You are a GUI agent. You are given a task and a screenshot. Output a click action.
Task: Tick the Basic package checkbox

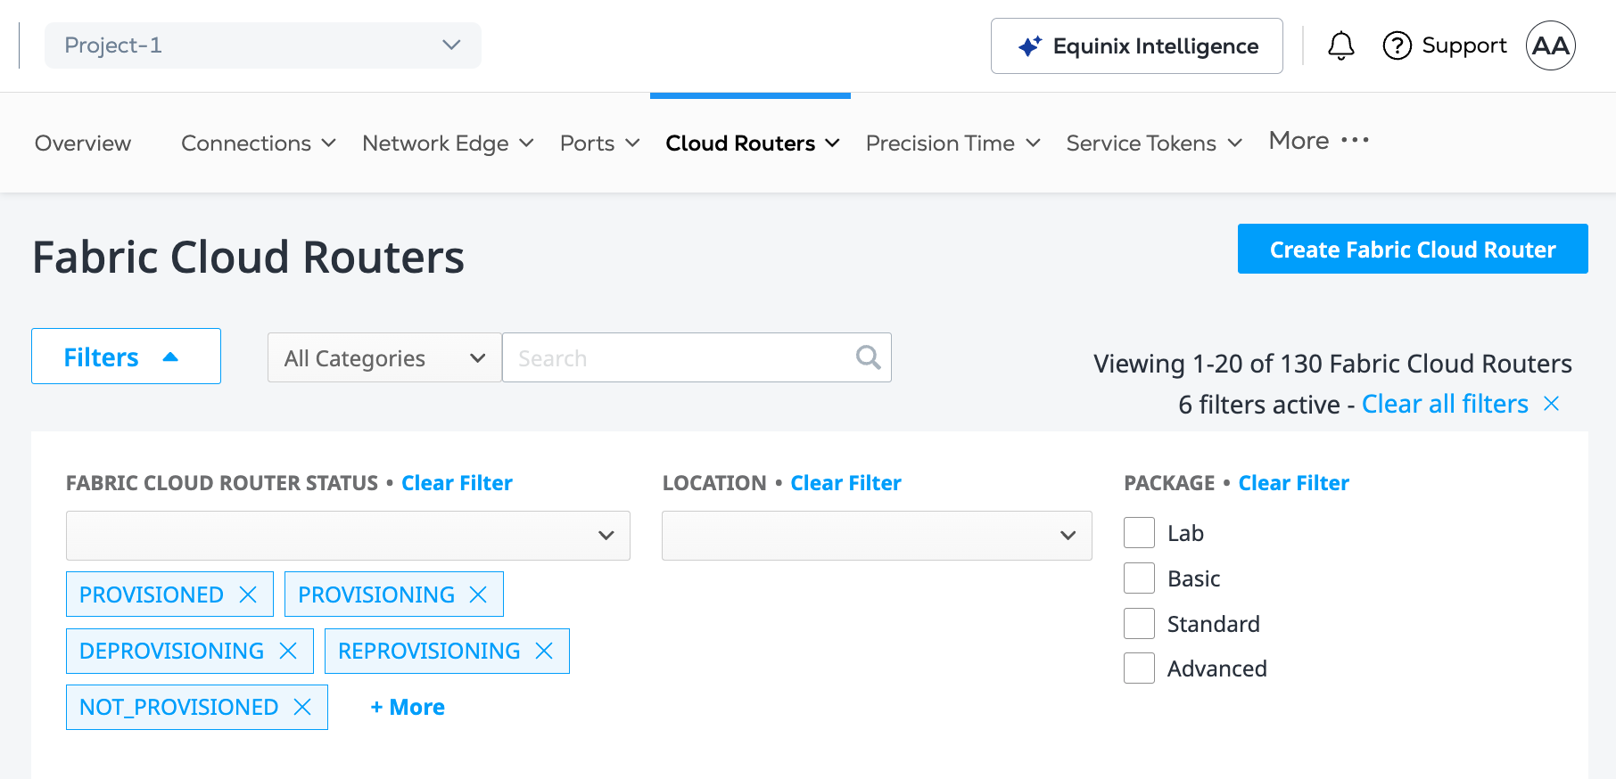pos(1139,578)
